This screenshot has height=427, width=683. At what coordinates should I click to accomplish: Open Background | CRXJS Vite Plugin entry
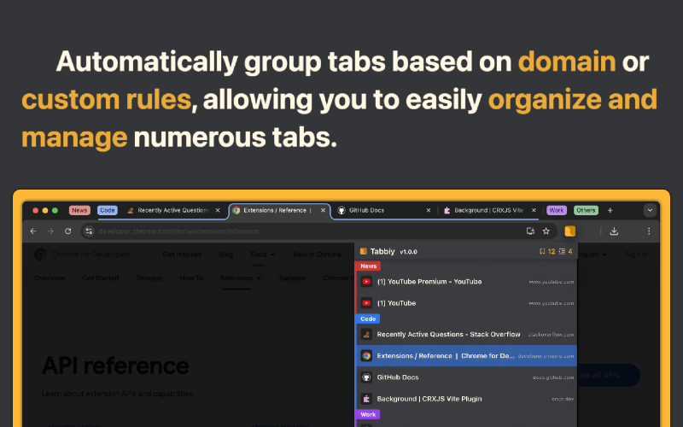[x=466, y=398]
